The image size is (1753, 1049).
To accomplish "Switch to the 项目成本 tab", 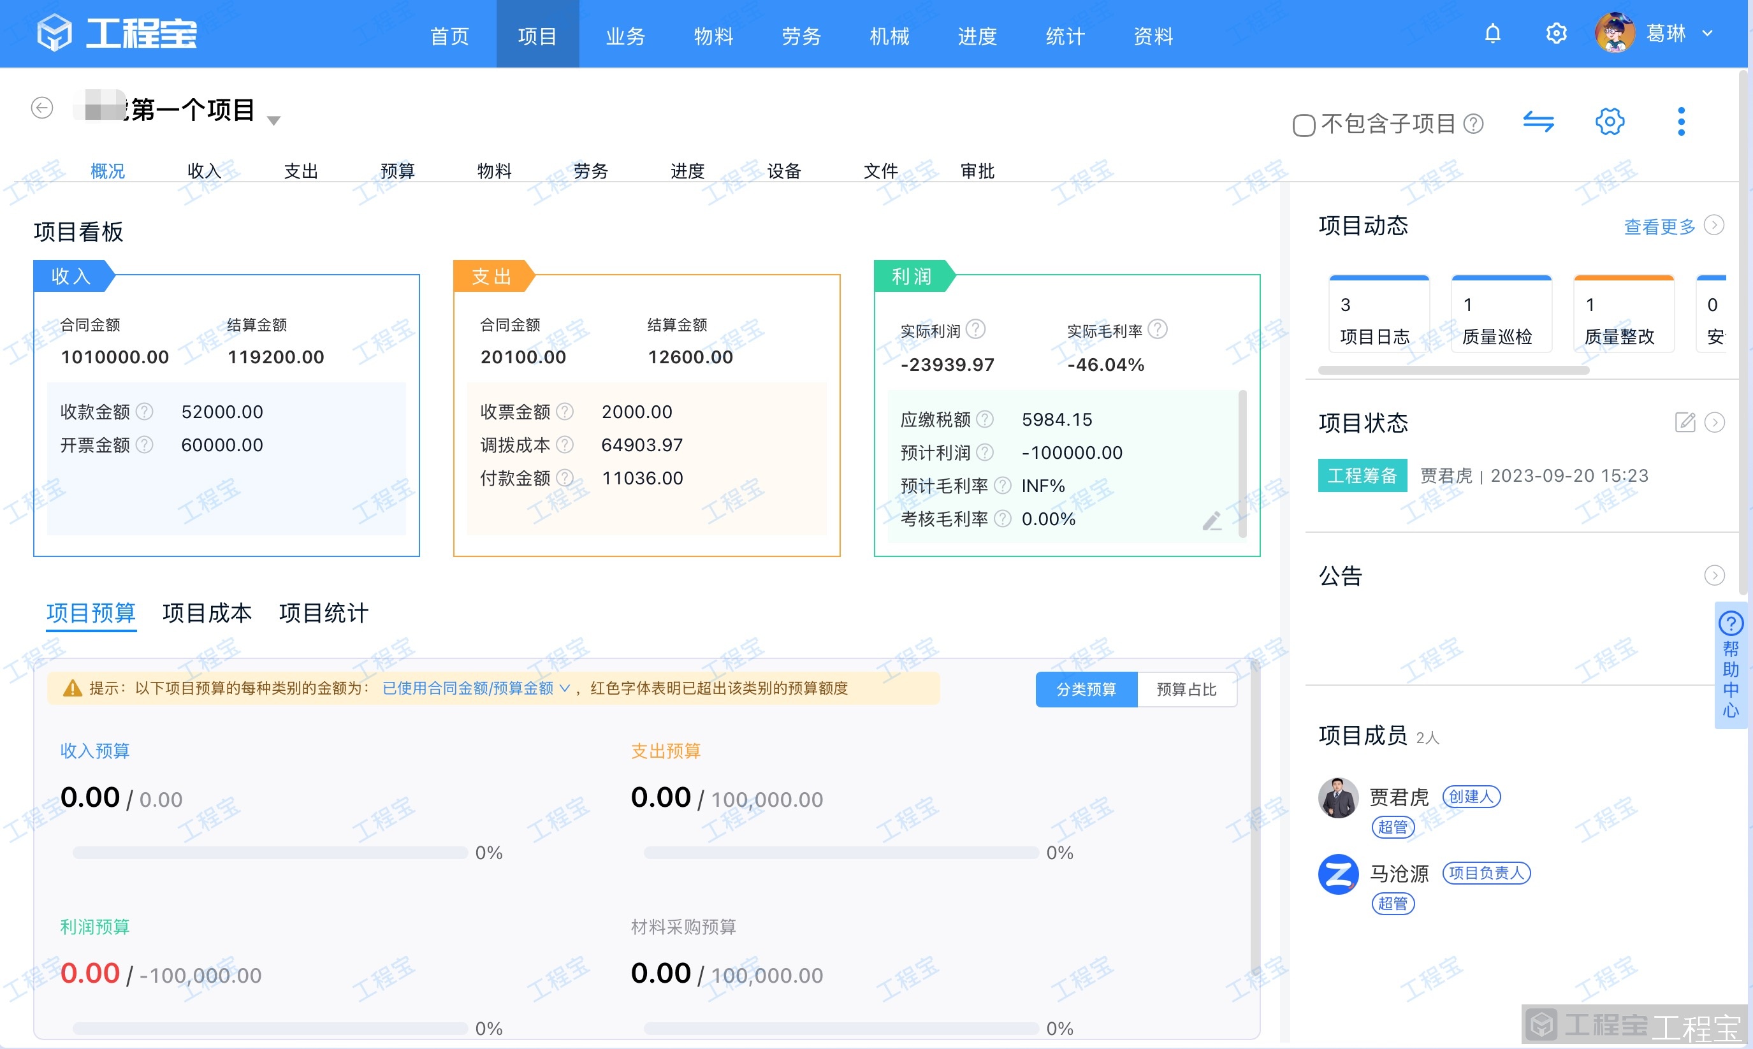I will coord(207,614).
